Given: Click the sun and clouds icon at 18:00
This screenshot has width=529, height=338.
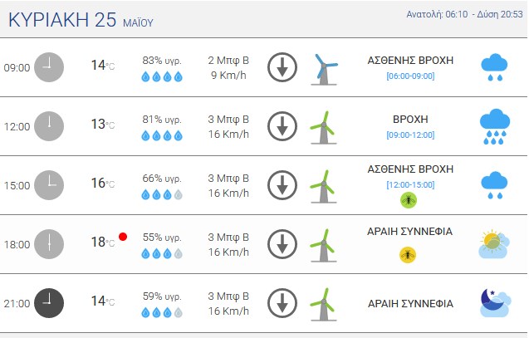Looking at the screenshot, I should click(494, 244).
